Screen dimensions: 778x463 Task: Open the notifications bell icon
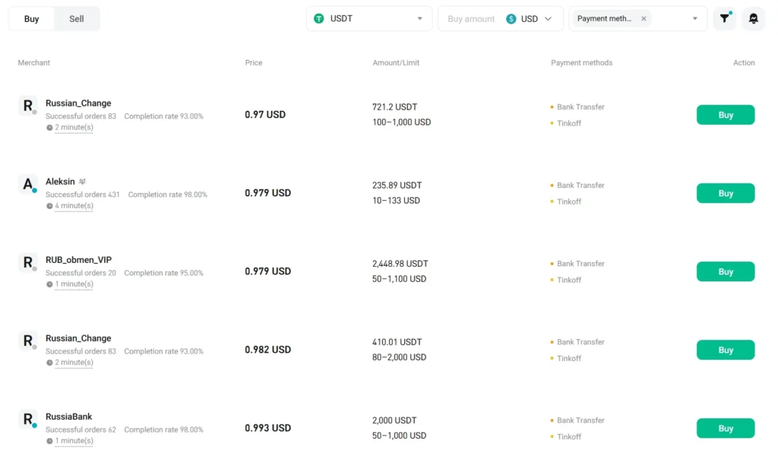point(753,17)
